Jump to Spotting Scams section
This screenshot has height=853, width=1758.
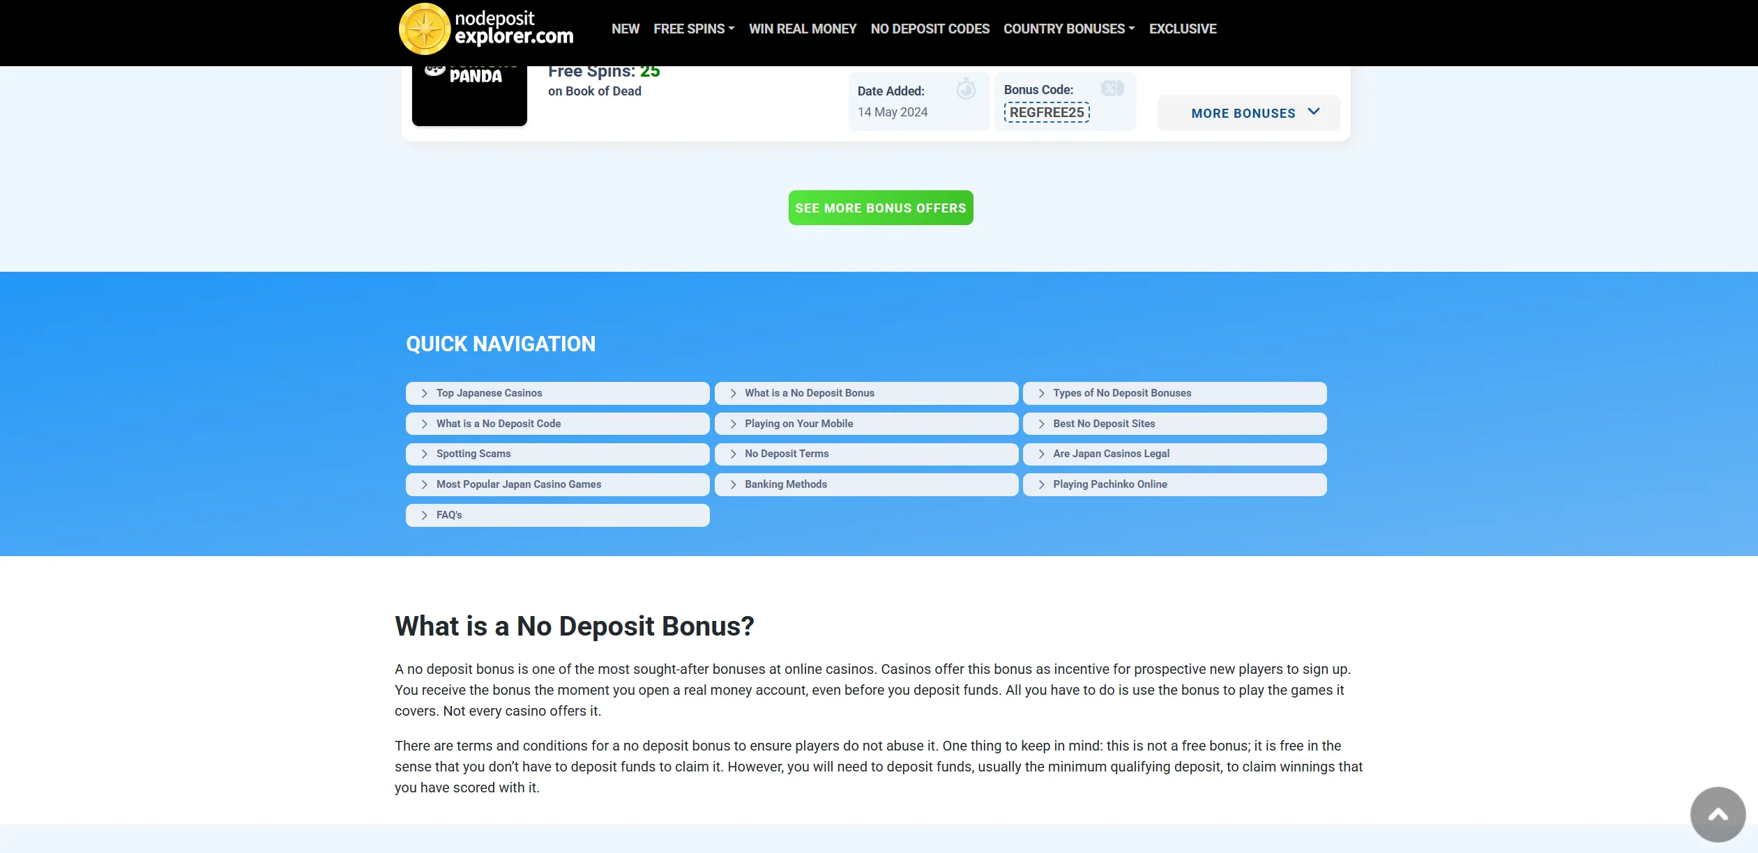(x=557, y=454)
